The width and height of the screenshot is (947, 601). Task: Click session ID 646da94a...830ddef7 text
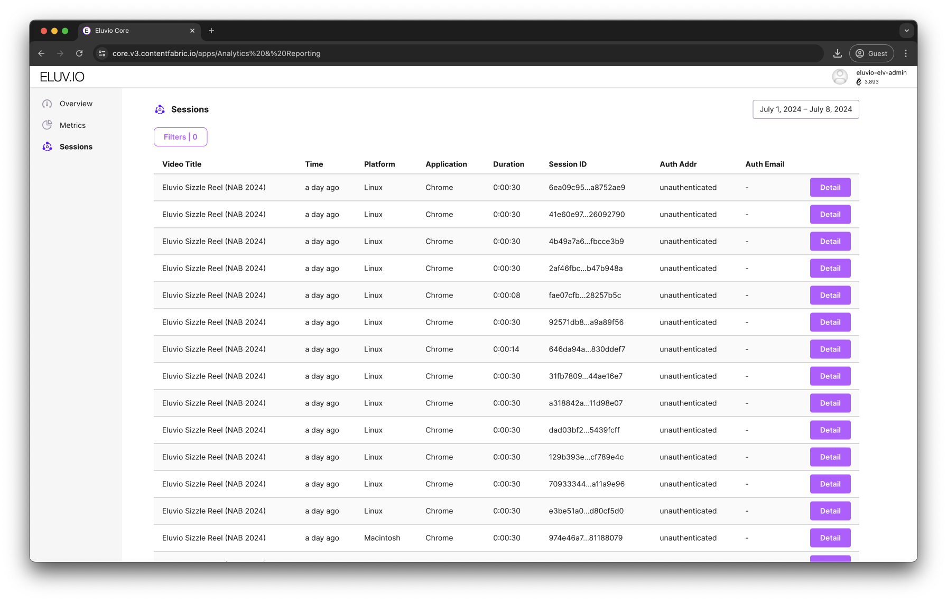tap(587, 349)
